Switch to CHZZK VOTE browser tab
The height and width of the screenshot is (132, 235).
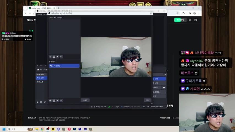click(x=41, y=8)
